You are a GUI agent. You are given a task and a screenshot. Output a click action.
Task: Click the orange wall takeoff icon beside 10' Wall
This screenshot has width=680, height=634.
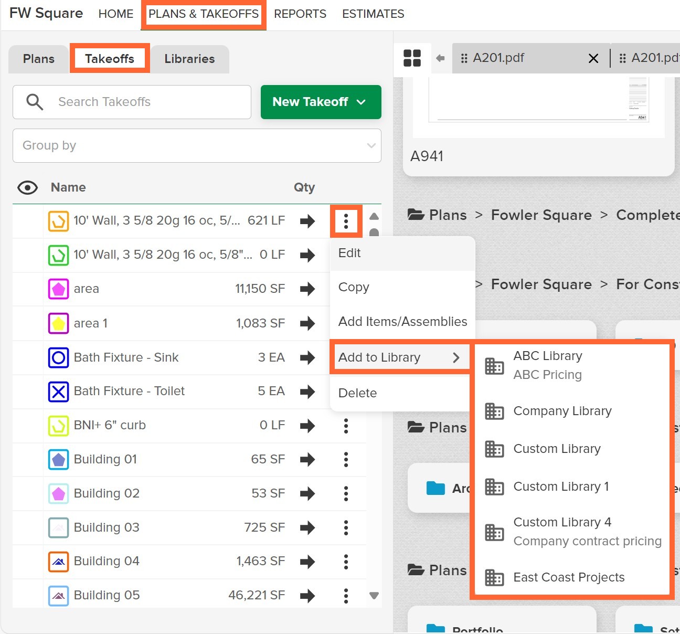[x=58, y=221]
